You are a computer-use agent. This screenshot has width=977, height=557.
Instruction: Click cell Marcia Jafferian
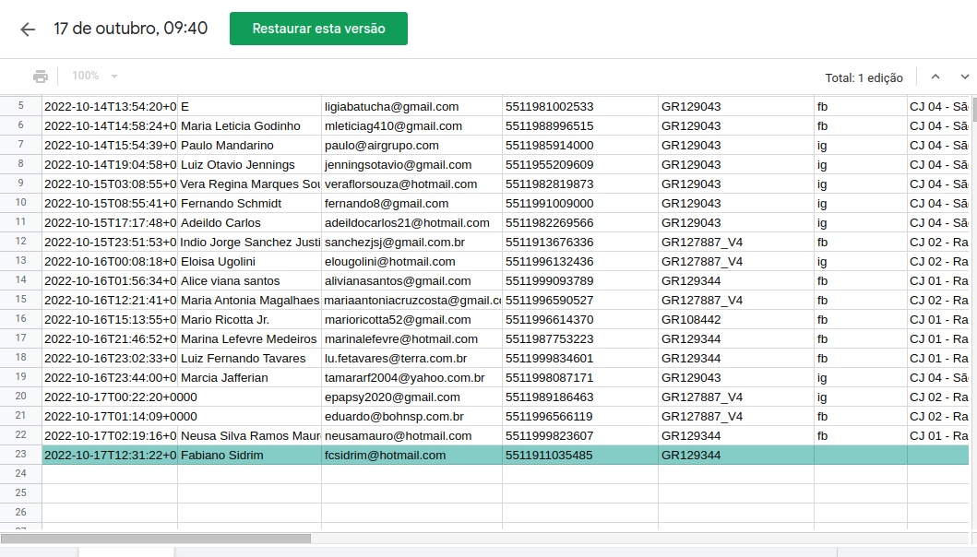click(249, 377)
